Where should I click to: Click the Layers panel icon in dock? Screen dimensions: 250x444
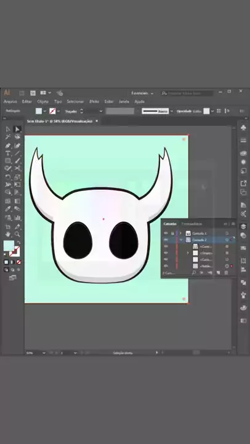pos(243,226)
